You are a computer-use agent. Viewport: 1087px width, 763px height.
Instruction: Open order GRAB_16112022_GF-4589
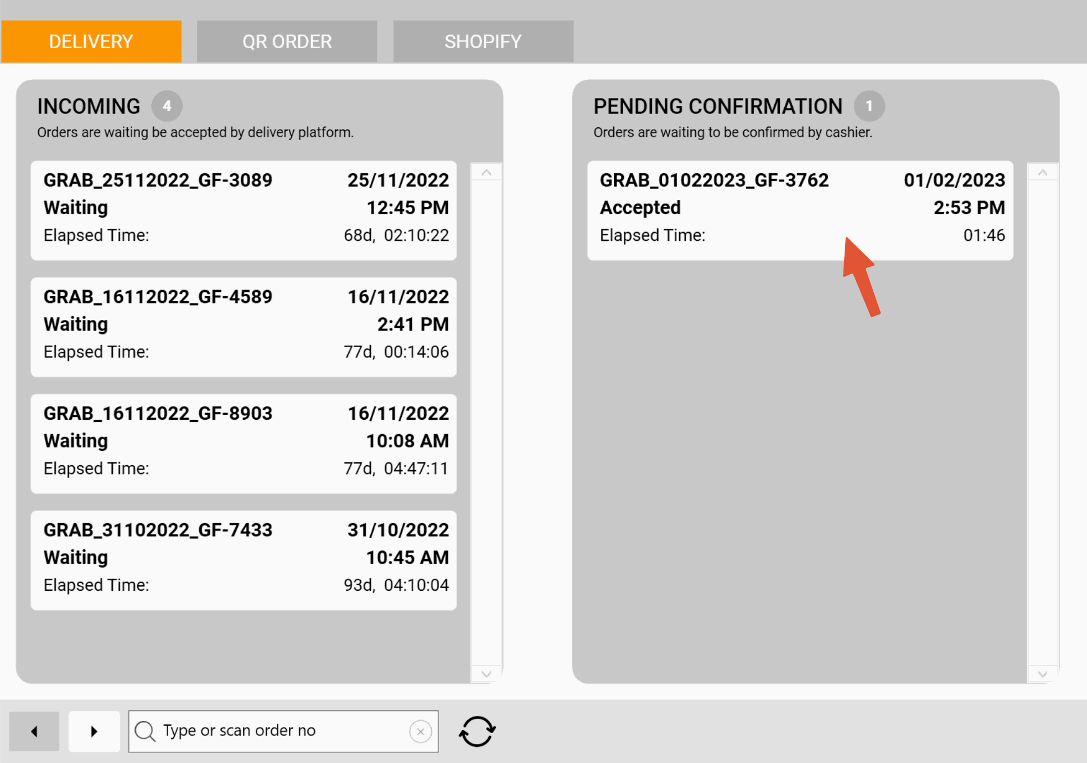[x=244, y=327]
